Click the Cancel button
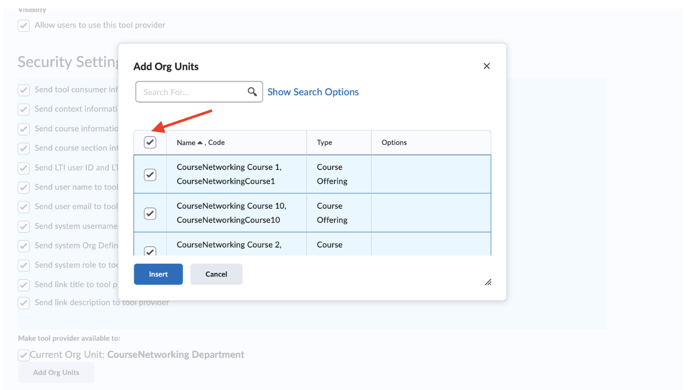This screenshot has width=689, height=390. coord(216,274)
